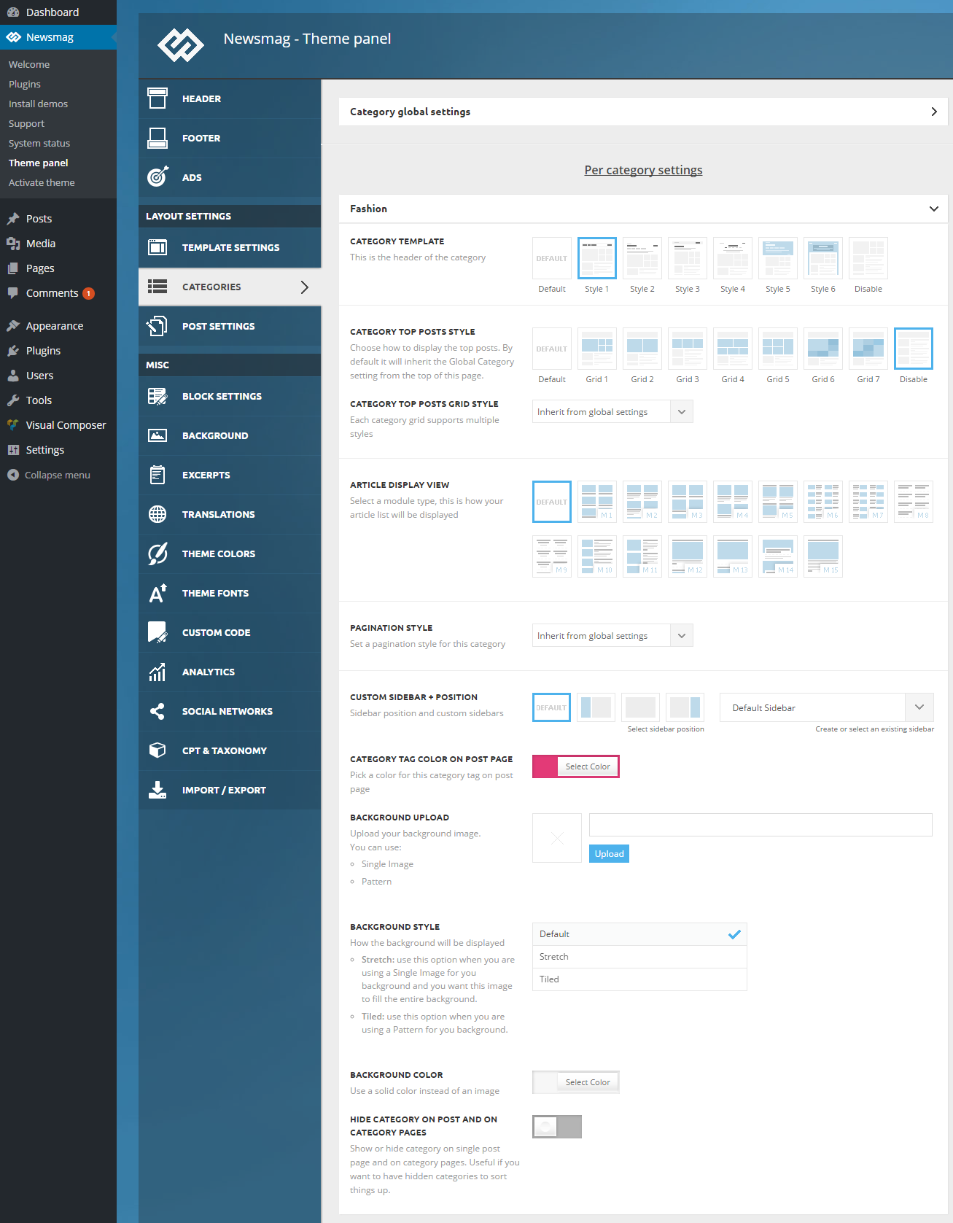Select Tiled background style option
This screenshot has width=953, height=1223.
(639, 979)
